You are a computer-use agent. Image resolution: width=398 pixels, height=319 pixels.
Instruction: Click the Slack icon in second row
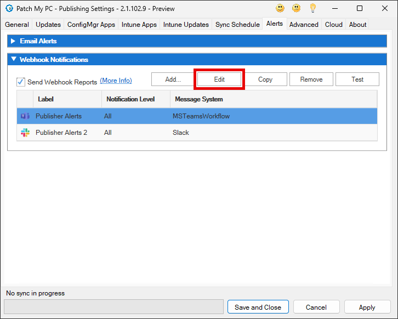[25, 133]
